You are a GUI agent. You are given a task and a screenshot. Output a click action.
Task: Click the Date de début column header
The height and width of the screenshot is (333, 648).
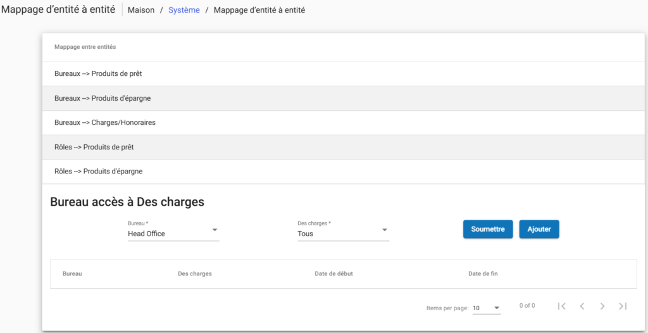(x=333, y=274)
